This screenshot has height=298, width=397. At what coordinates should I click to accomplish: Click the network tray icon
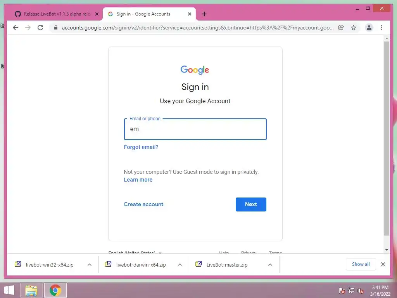(351, 291)
